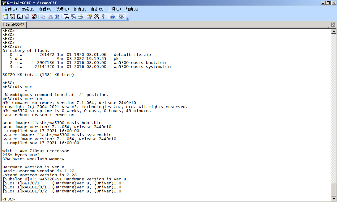Click the "Directory of flash:" line

click(x=26, y=50)
